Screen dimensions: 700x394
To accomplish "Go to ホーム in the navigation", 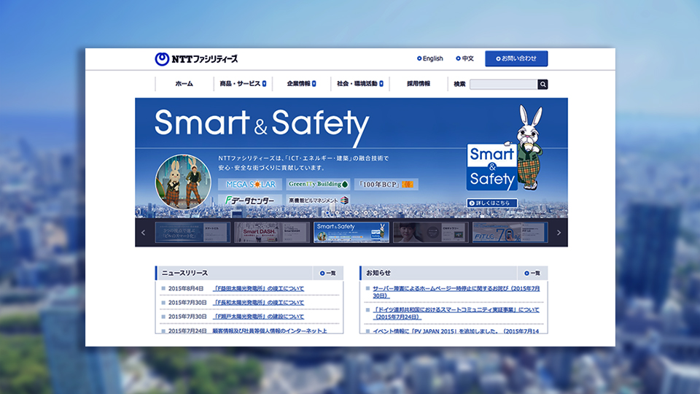I will [184, 83].
